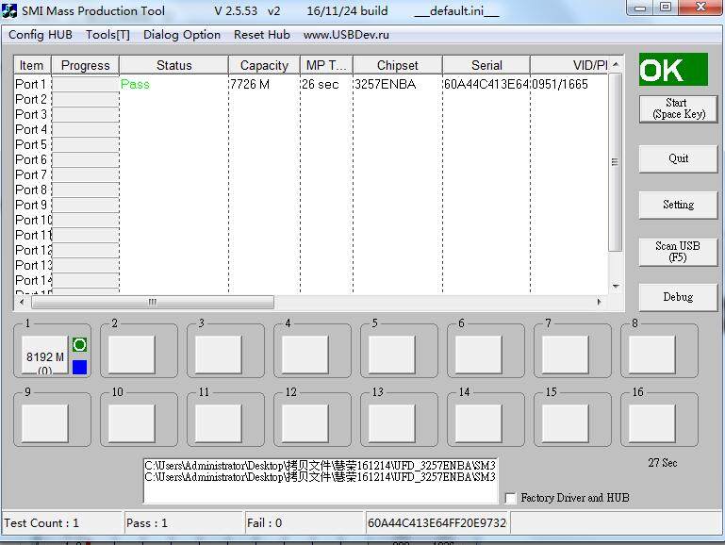Click the Serial column header

pyautogui.click(x=486, y=65)
